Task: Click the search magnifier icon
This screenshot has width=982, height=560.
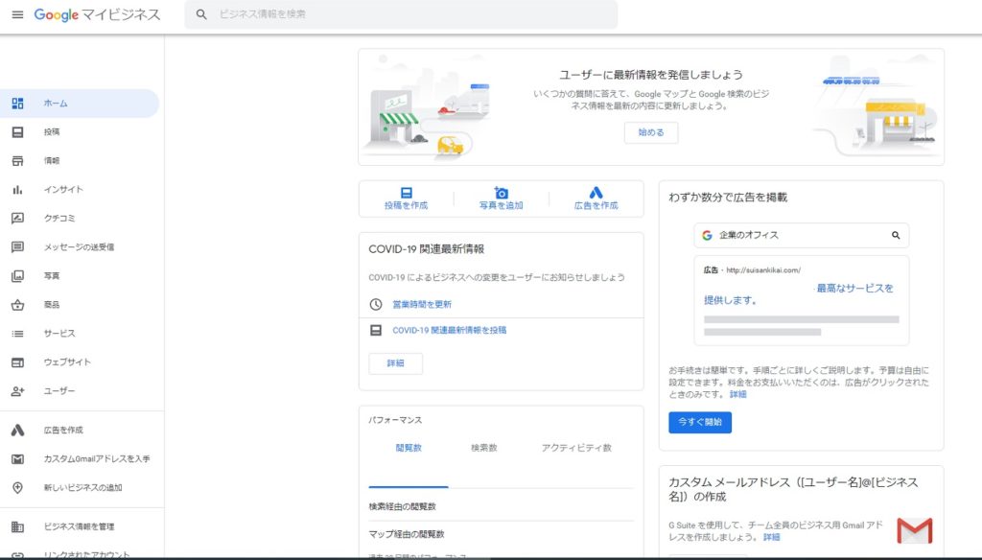Action: click(201, 13)
